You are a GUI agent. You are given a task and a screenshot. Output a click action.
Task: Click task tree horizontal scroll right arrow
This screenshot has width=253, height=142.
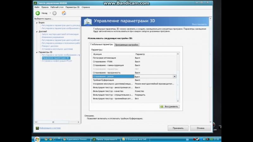click(x=78, y=122)
